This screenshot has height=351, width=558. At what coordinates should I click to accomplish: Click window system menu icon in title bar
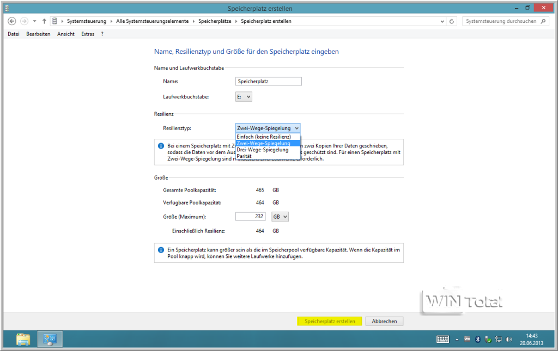7,8
